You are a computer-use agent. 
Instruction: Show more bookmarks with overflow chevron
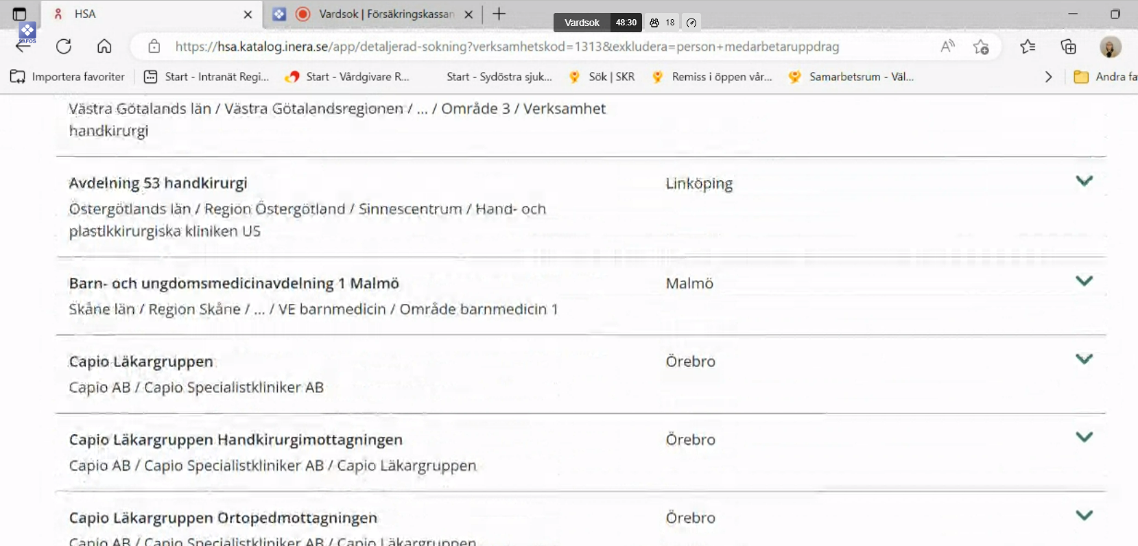click(x=1048, y=77)
